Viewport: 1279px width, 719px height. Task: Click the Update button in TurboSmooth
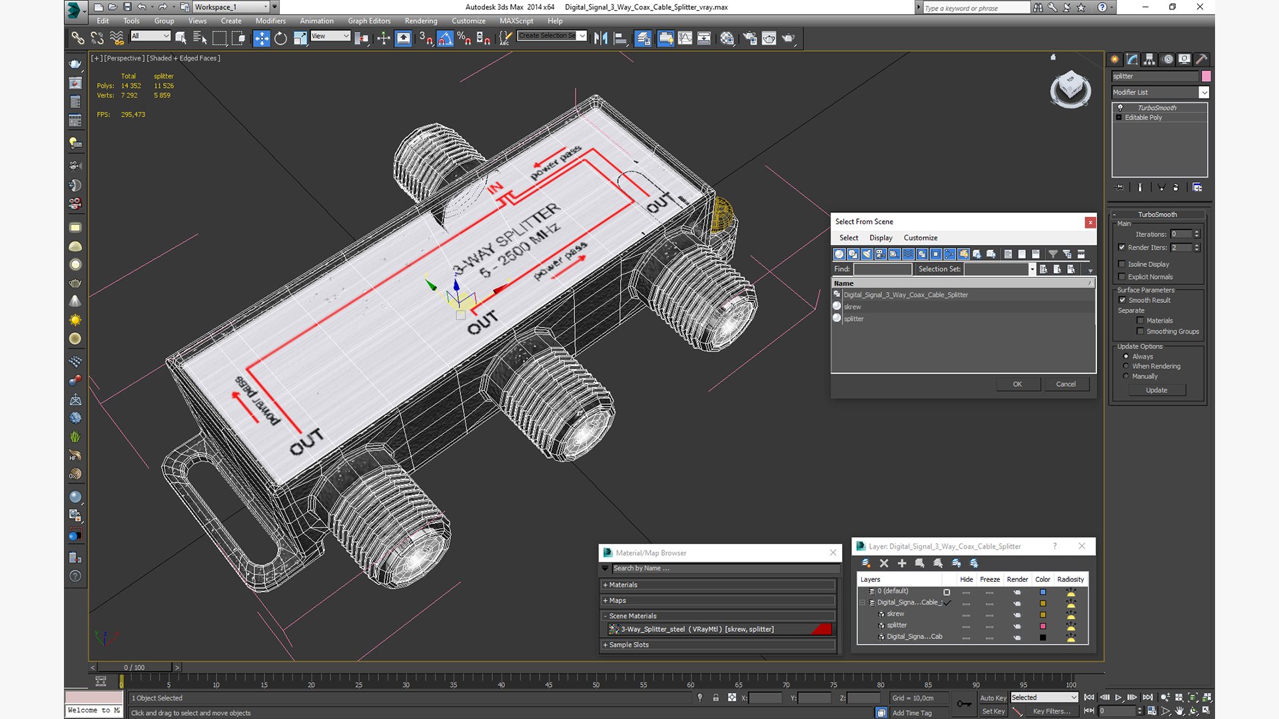click(1156, 390)
